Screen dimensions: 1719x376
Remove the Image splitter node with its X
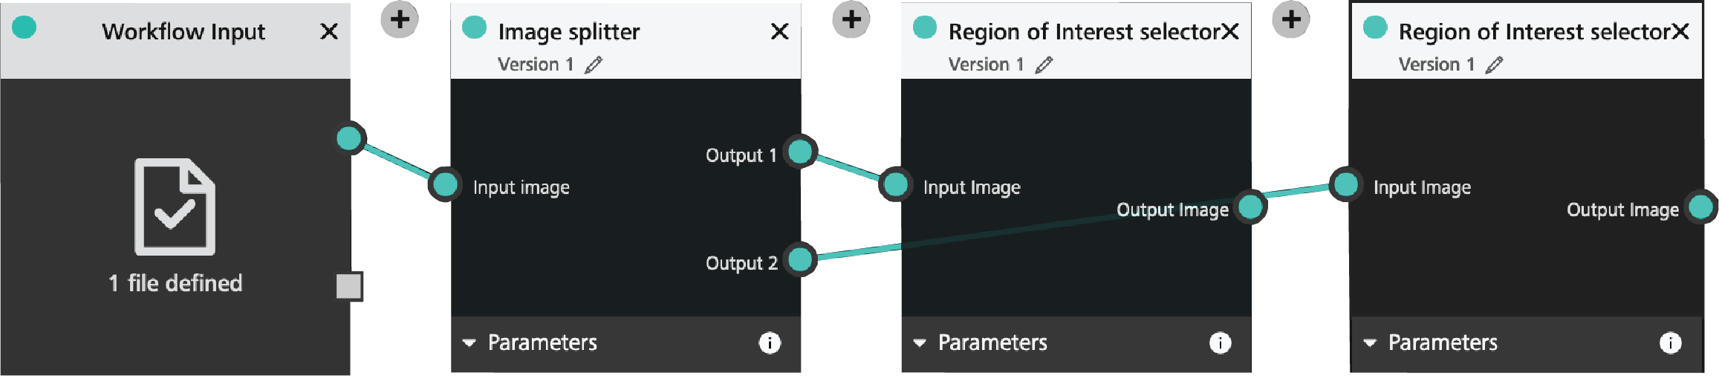click(x=779, y=31)
